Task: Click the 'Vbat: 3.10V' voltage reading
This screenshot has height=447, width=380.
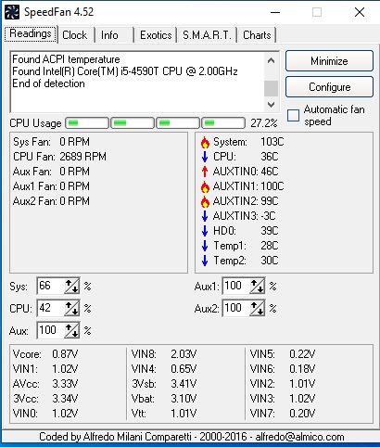Action: (164, 399)
